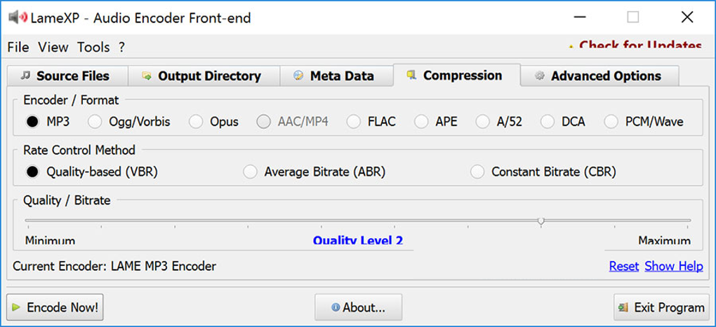Screen dimensions: 716x327
Task: Choose the FLAC format radio button
Action: 354,122
